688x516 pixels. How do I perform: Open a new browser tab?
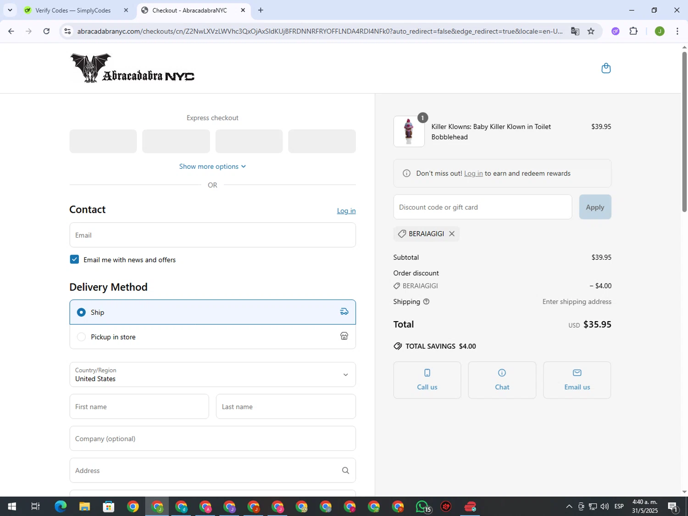pos(261,10)
